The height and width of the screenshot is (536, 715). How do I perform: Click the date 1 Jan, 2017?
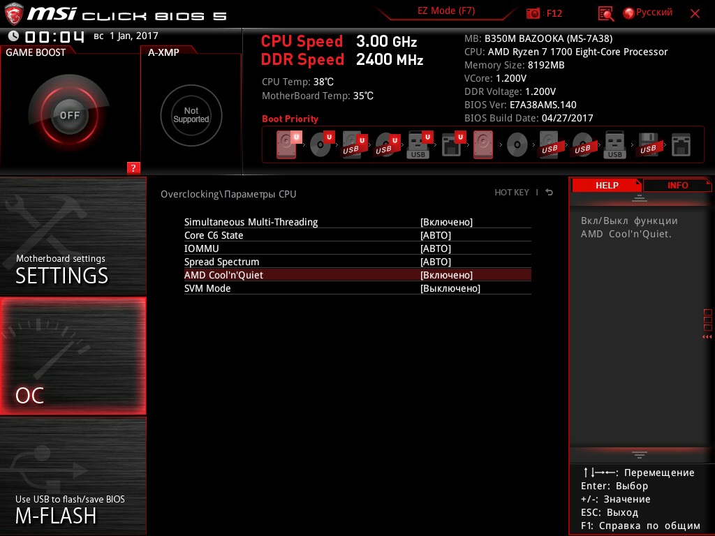[133, 36]
